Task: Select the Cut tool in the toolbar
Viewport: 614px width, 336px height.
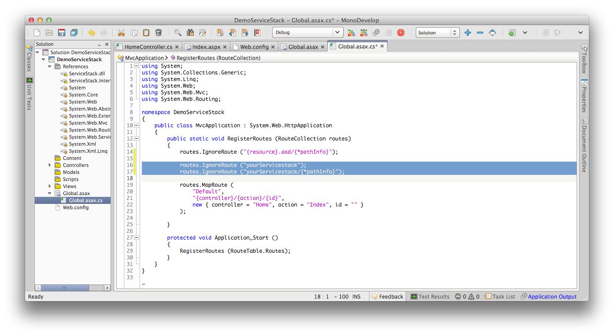Action: [121, 33]
